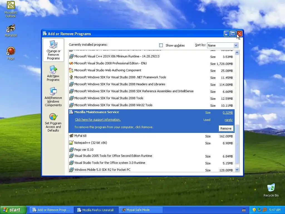Click the 1,728.00MB size value
The height and width of the screenshot is (214, 285).
tap(225, 64)
